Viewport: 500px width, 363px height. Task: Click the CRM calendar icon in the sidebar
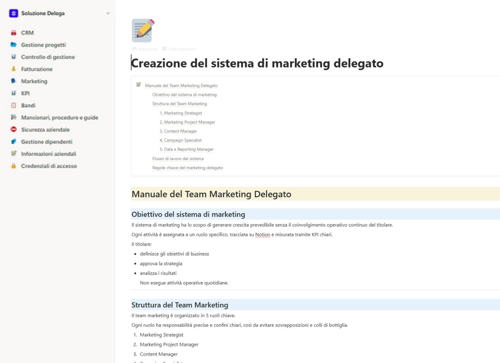coord(14,33)
